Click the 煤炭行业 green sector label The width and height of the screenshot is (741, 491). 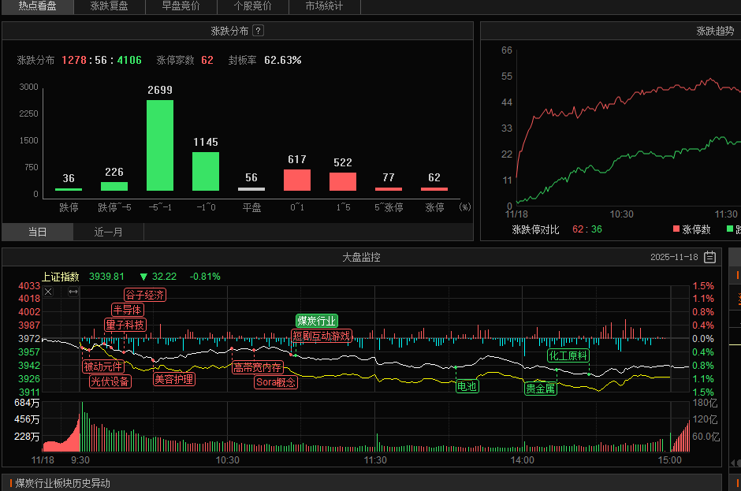[317, 321]
